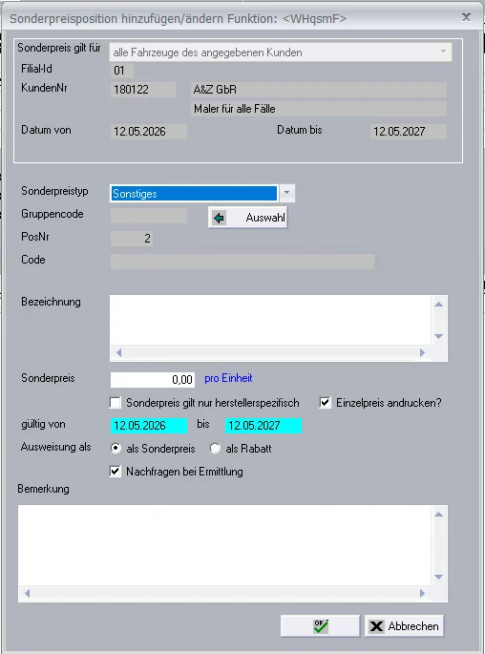The height and width of the screenshot is (654, 485).
Task: Click Bezeichnung horizontal scroll left arrow
Action: [118, 353]
